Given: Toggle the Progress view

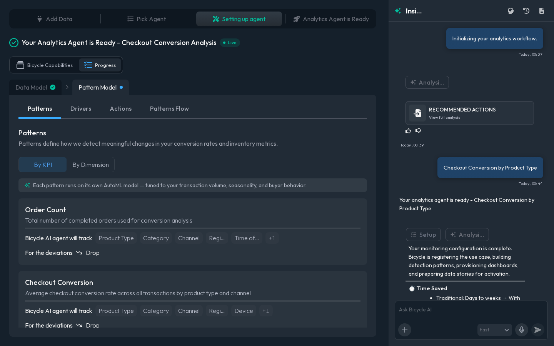Looking at the screenshot, I should pyautogui.click(x=100, y=65).
